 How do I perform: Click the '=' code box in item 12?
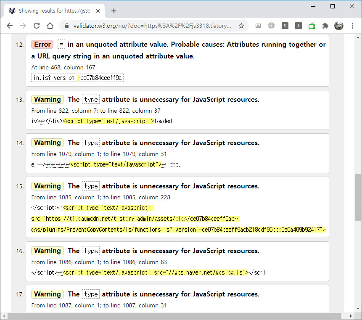[x=61, y=44]
